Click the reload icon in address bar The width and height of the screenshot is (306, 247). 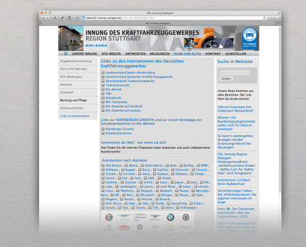pyautogui.click(x=265, y=18)
